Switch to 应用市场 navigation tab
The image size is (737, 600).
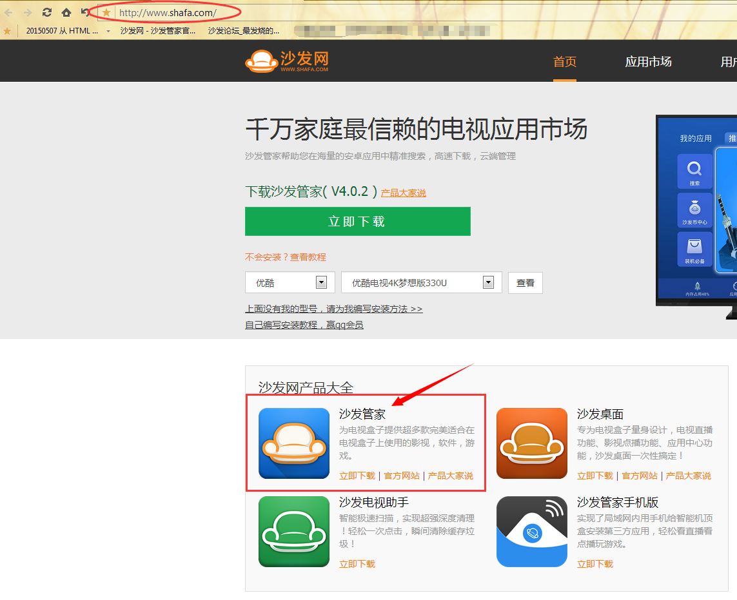[x=648, y=62]
